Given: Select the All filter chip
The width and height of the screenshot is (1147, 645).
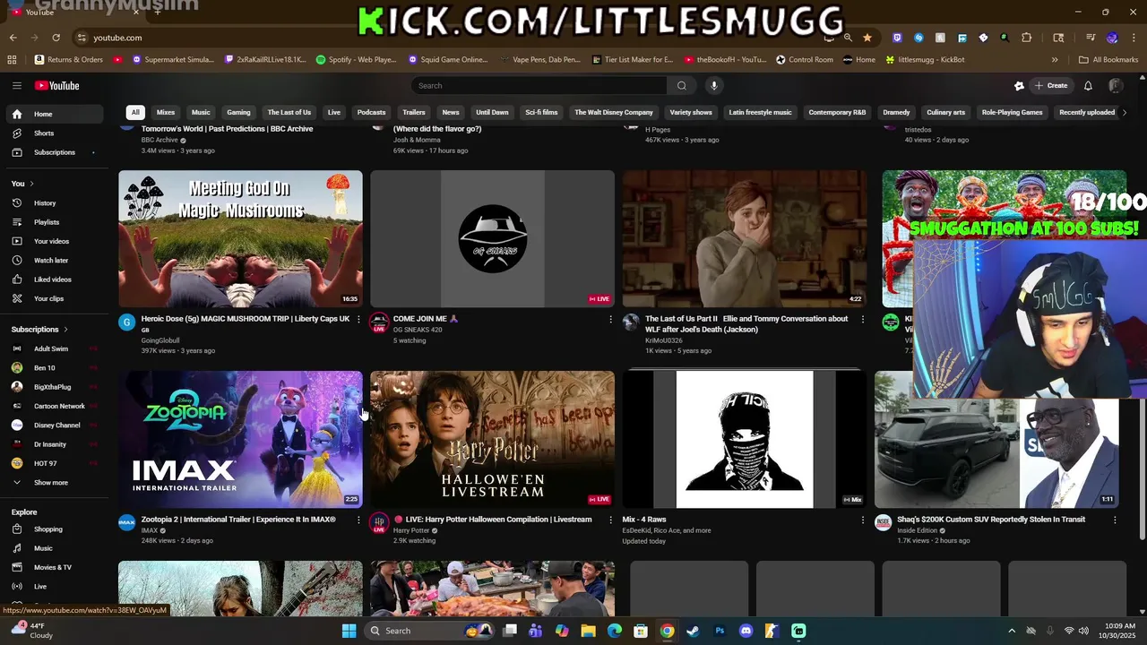Looking at the screenshot, I should pos(135,112).
